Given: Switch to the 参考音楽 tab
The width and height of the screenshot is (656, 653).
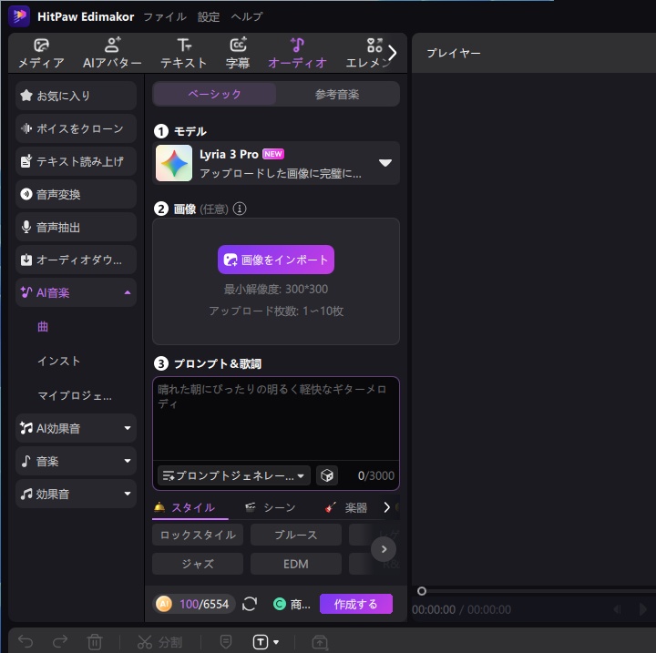Looking at the screenshot, I should click(x=337, y=94).
